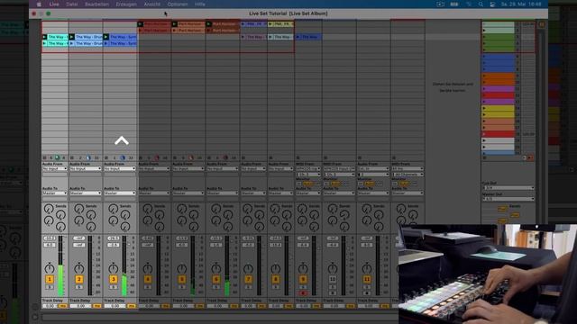Launch the lower The Way - Drum clip, track 2
Viewport: 577px width, 324px height.
pos(72,43)
